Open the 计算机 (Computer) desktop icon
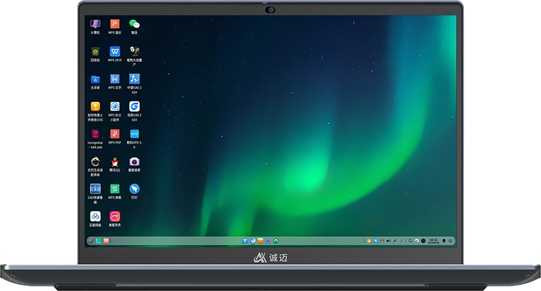The image size is (541, 291). (96, 25)
